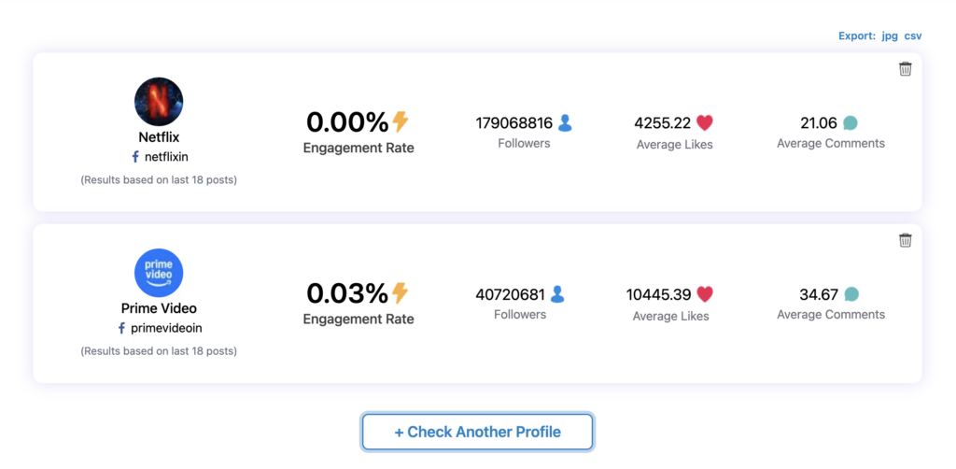Click the followers person icon for Prime Video

(557, 294)
